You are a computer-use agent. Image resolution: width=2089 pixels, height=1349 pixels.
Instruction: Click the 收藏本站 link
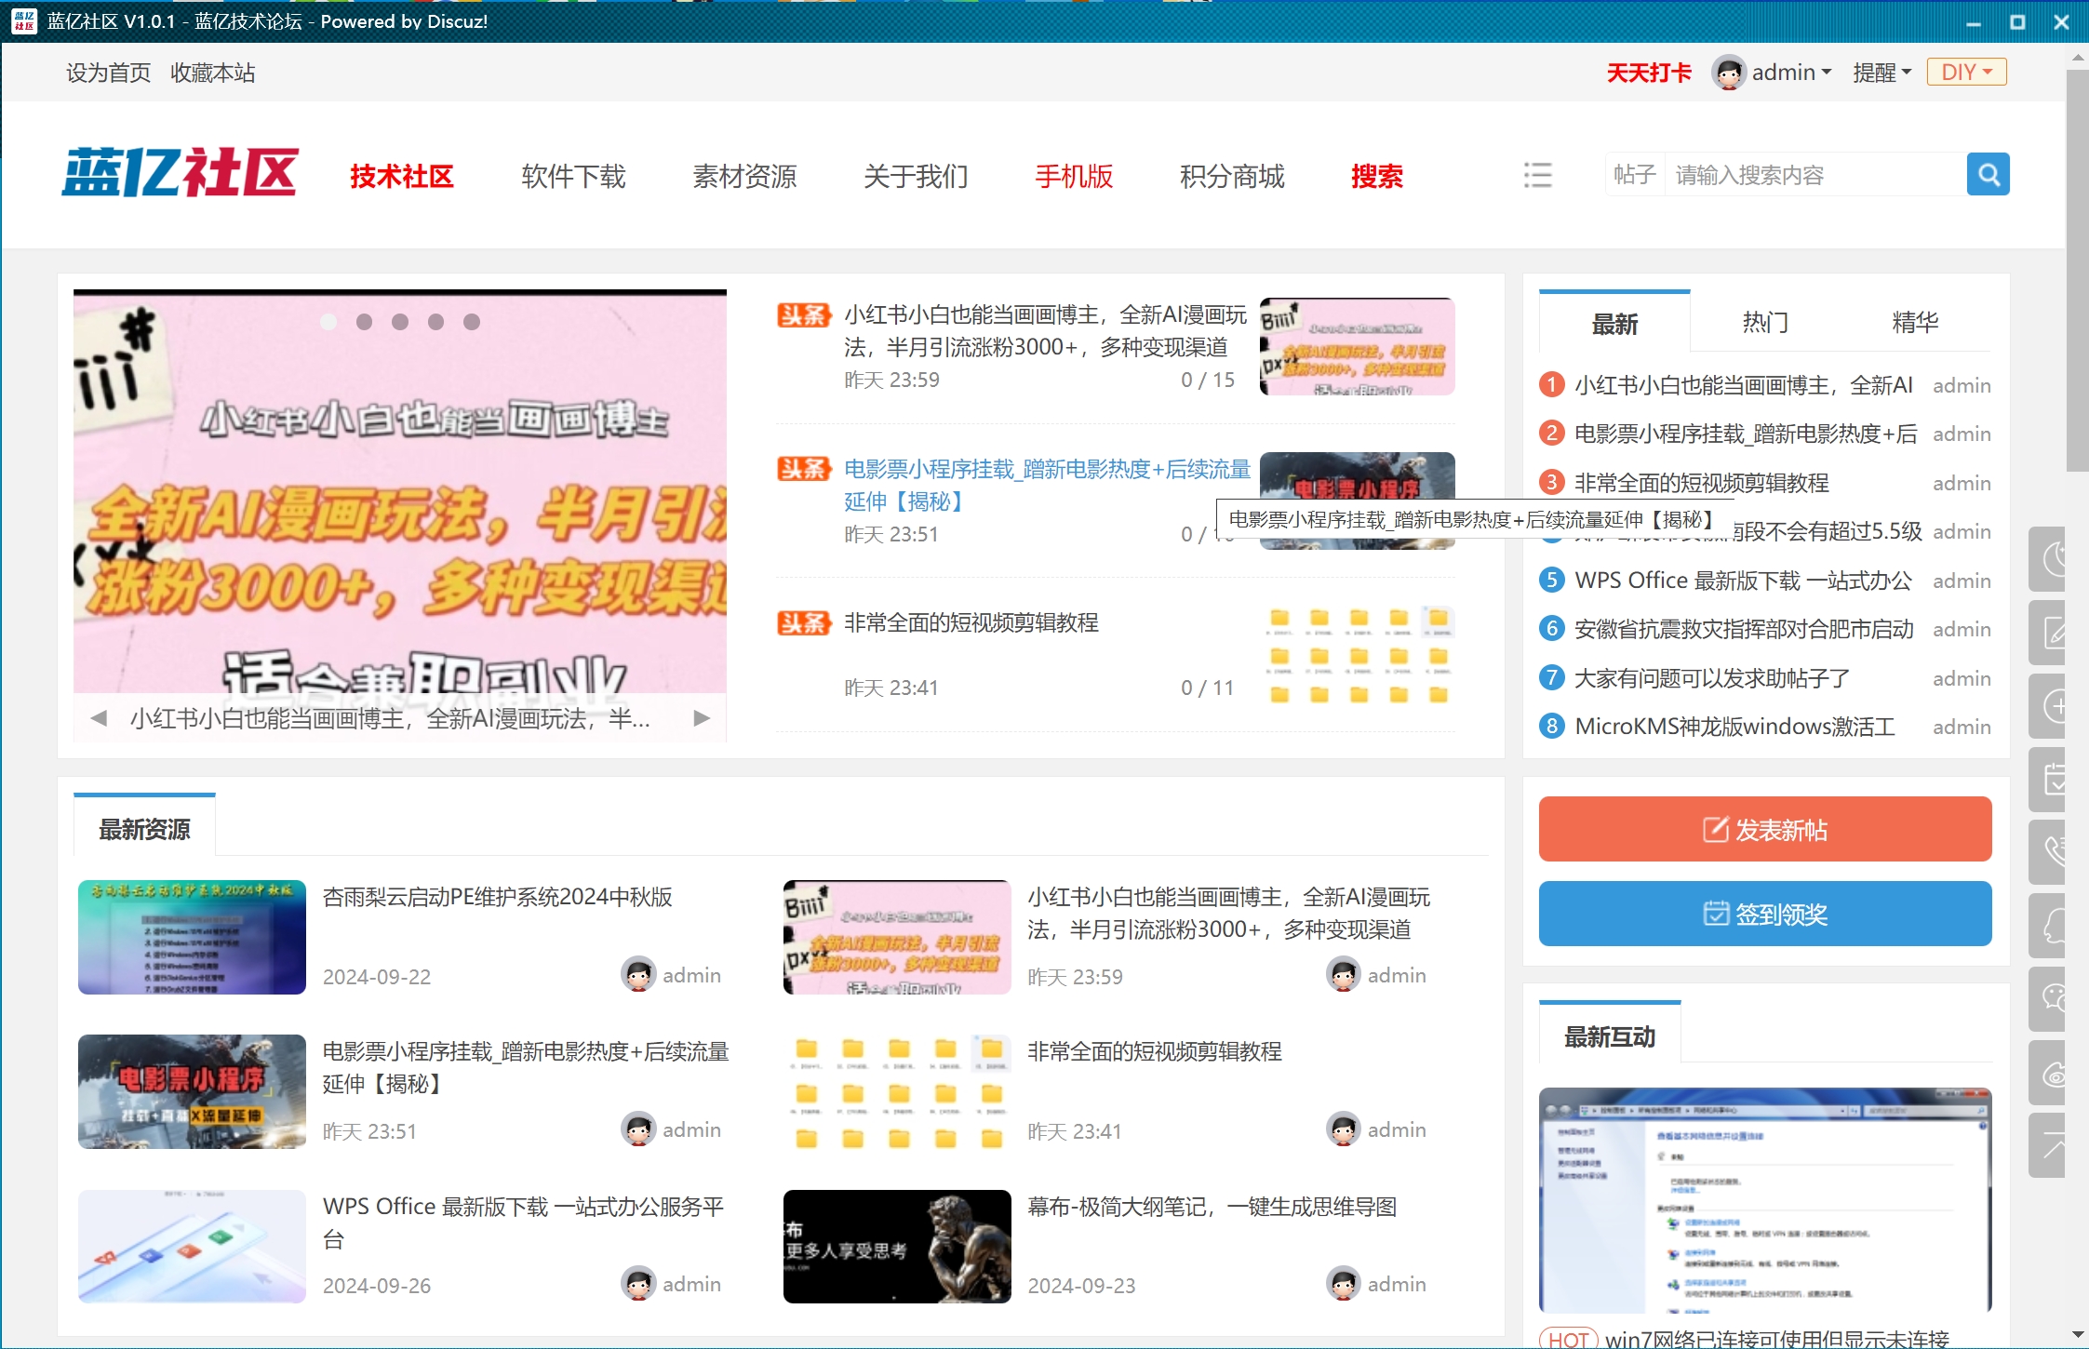click(212, 73)
